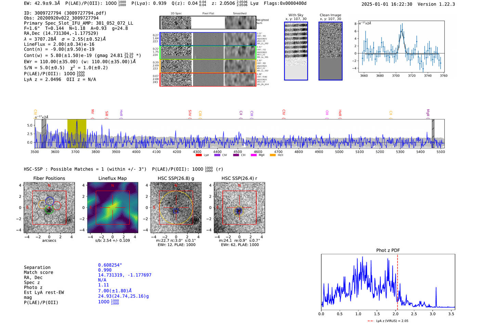
Task: Click the dark purple CIII legend swatch
Action: 236,155
